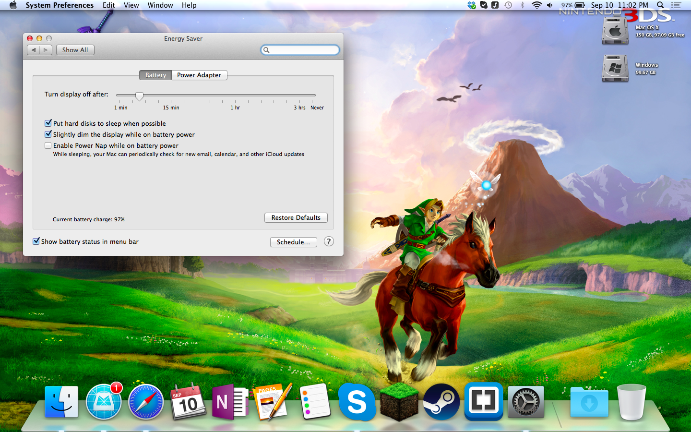Click the music note menu bar icon
This screenshot has height=432, width=691.
(495, 5)
